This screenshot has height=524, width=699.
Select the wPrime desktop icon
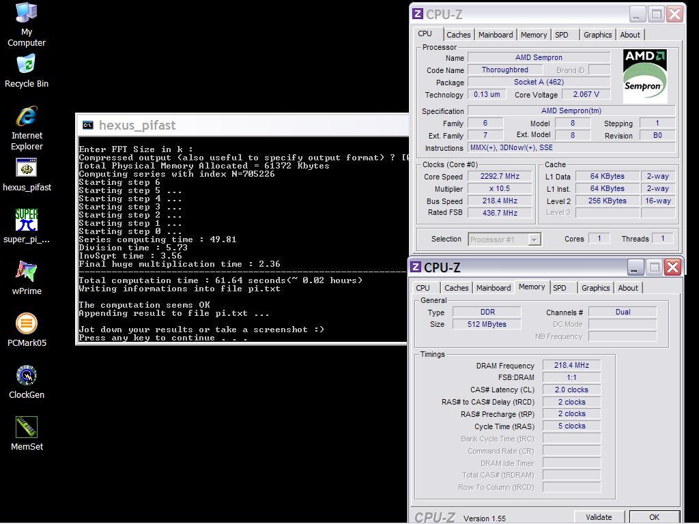coord(27,278)
